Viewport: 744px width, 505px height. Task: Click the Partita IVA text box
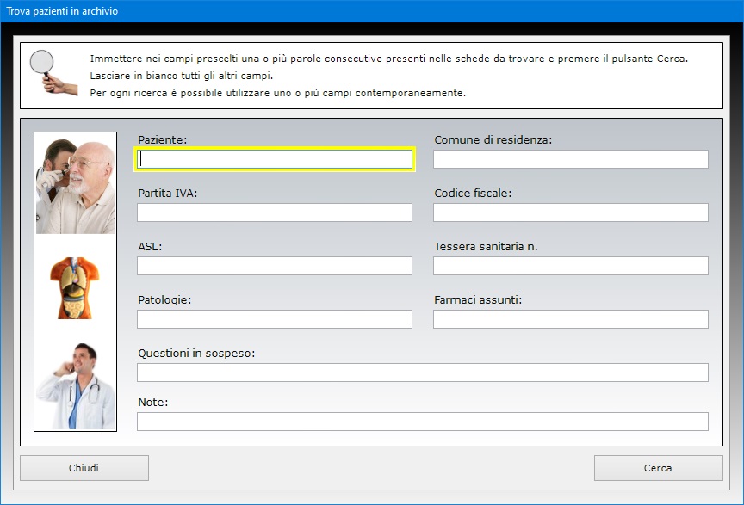pyautogui.click(x=275, y=212)
